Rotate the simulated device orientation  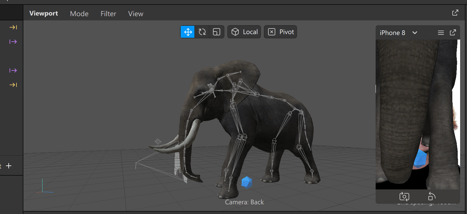point(431,196)
